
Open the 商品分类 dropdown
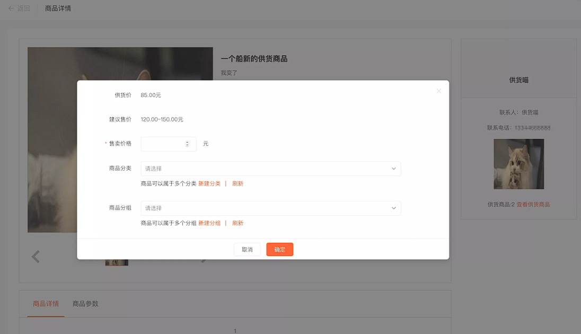(x=271, y=169)
